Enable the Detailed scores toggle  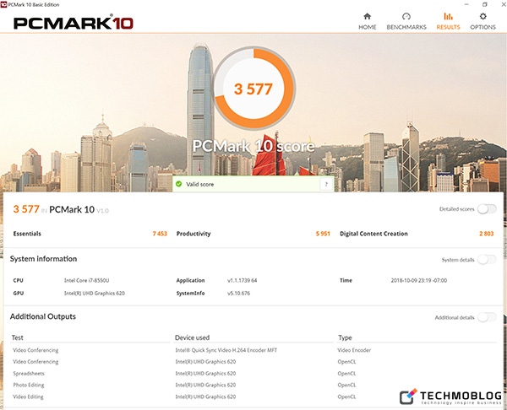pyautogui.click(x=487, y=209)
